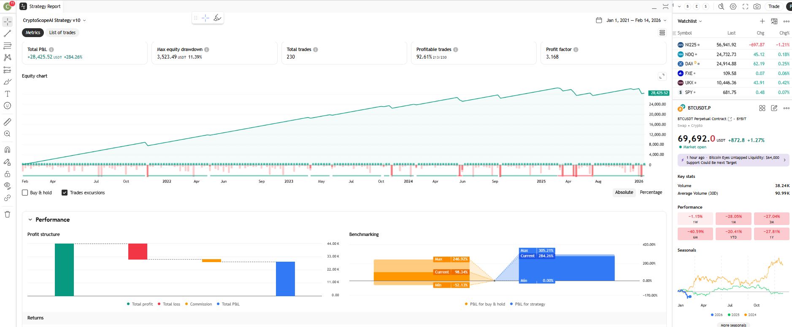Enable the Buy & hold checkbox

pyautogui.click(x=25, y=193)
